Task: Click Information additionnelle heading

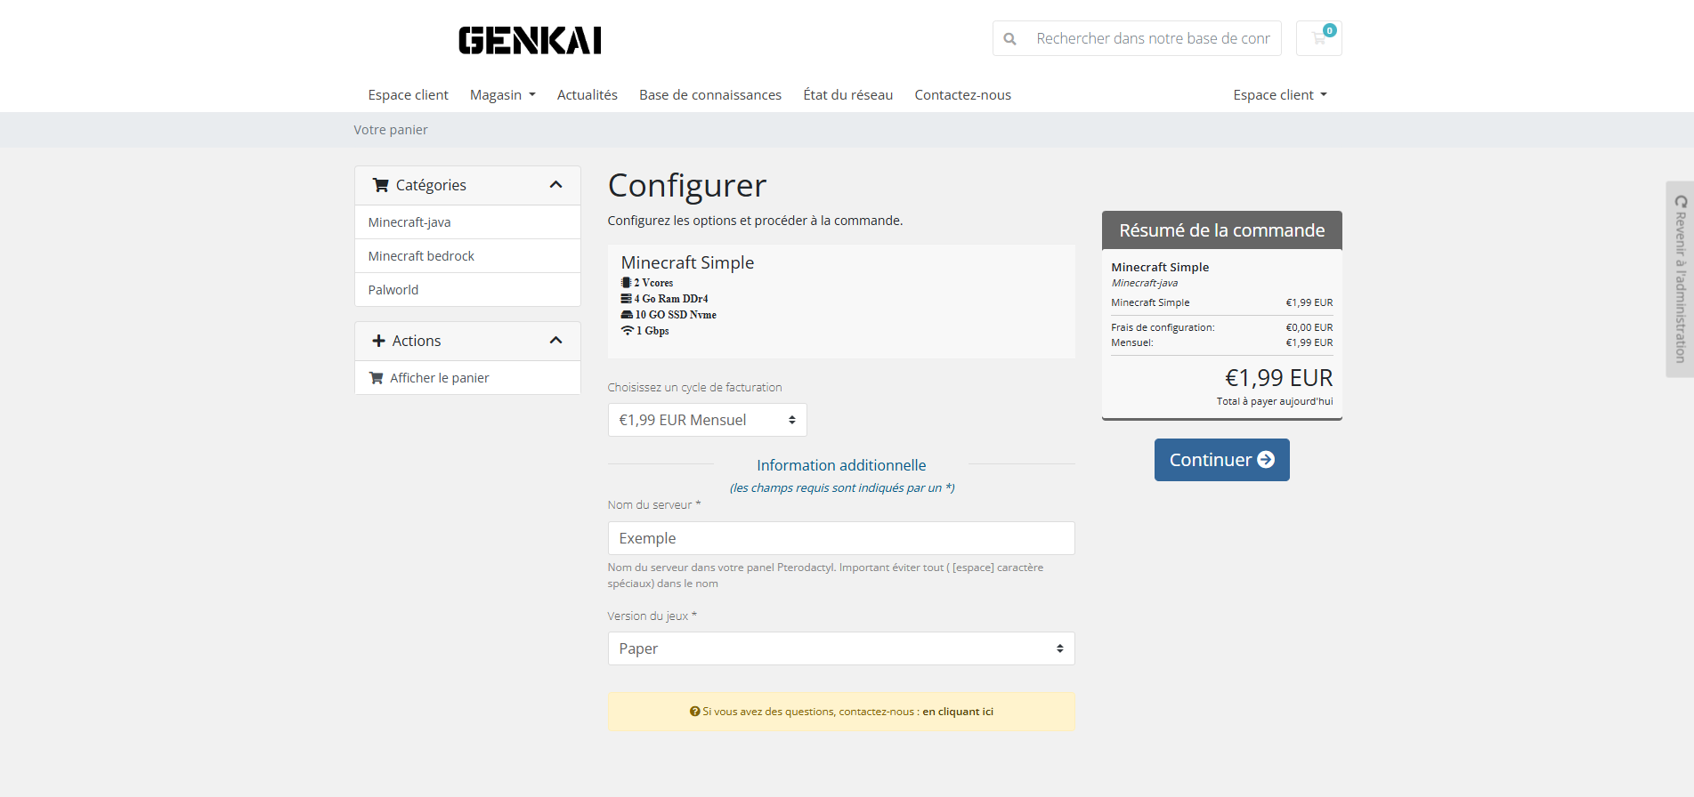Action: pyautogui.click(x=841, y=465)
